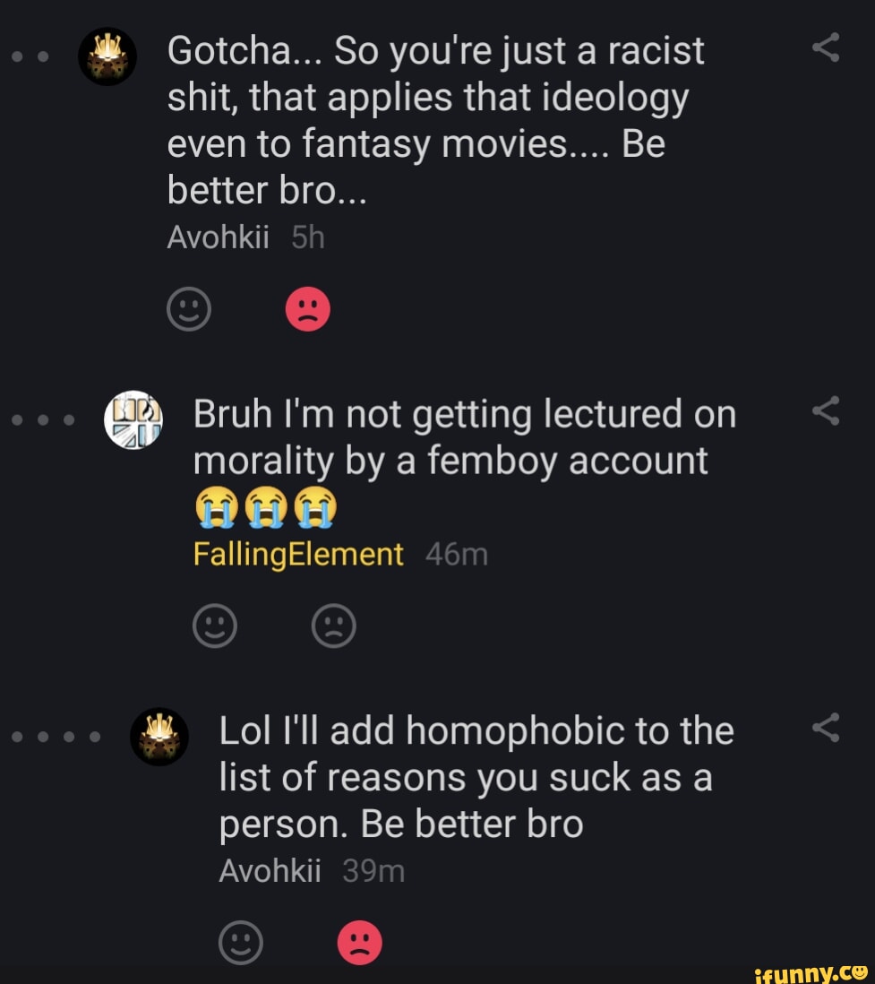Like FallingElement's comment with the smiley
This screenshot has width=875, height=984.
point(215,626)
